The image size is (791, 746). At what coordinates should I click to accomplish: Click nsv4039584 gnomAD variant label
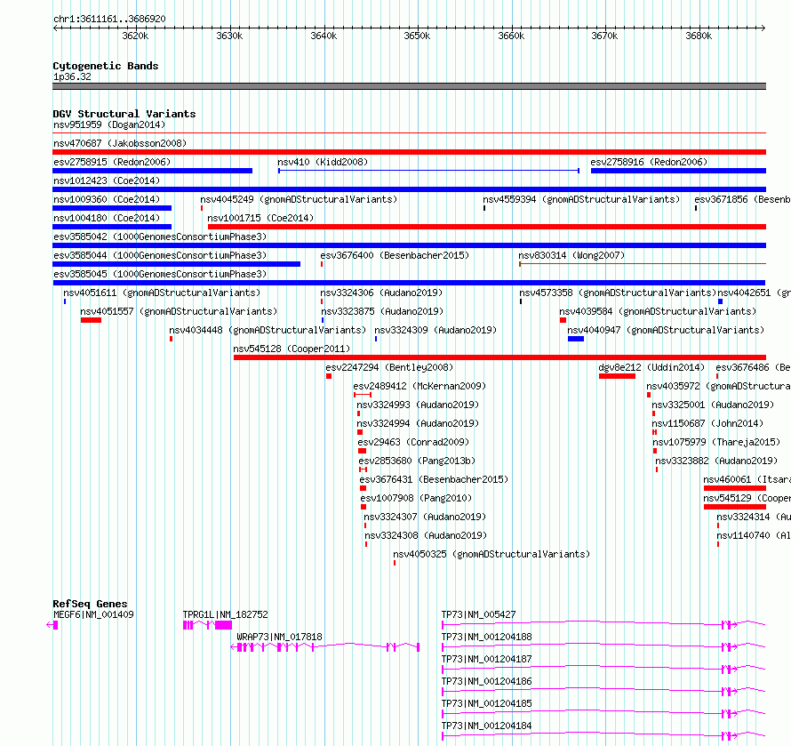(658, 311)
